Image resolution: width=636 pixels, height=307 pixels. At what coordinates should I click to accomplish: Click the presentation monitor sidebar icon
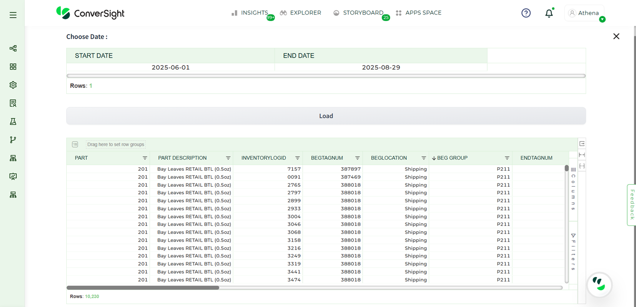click(x=13, y=176)
